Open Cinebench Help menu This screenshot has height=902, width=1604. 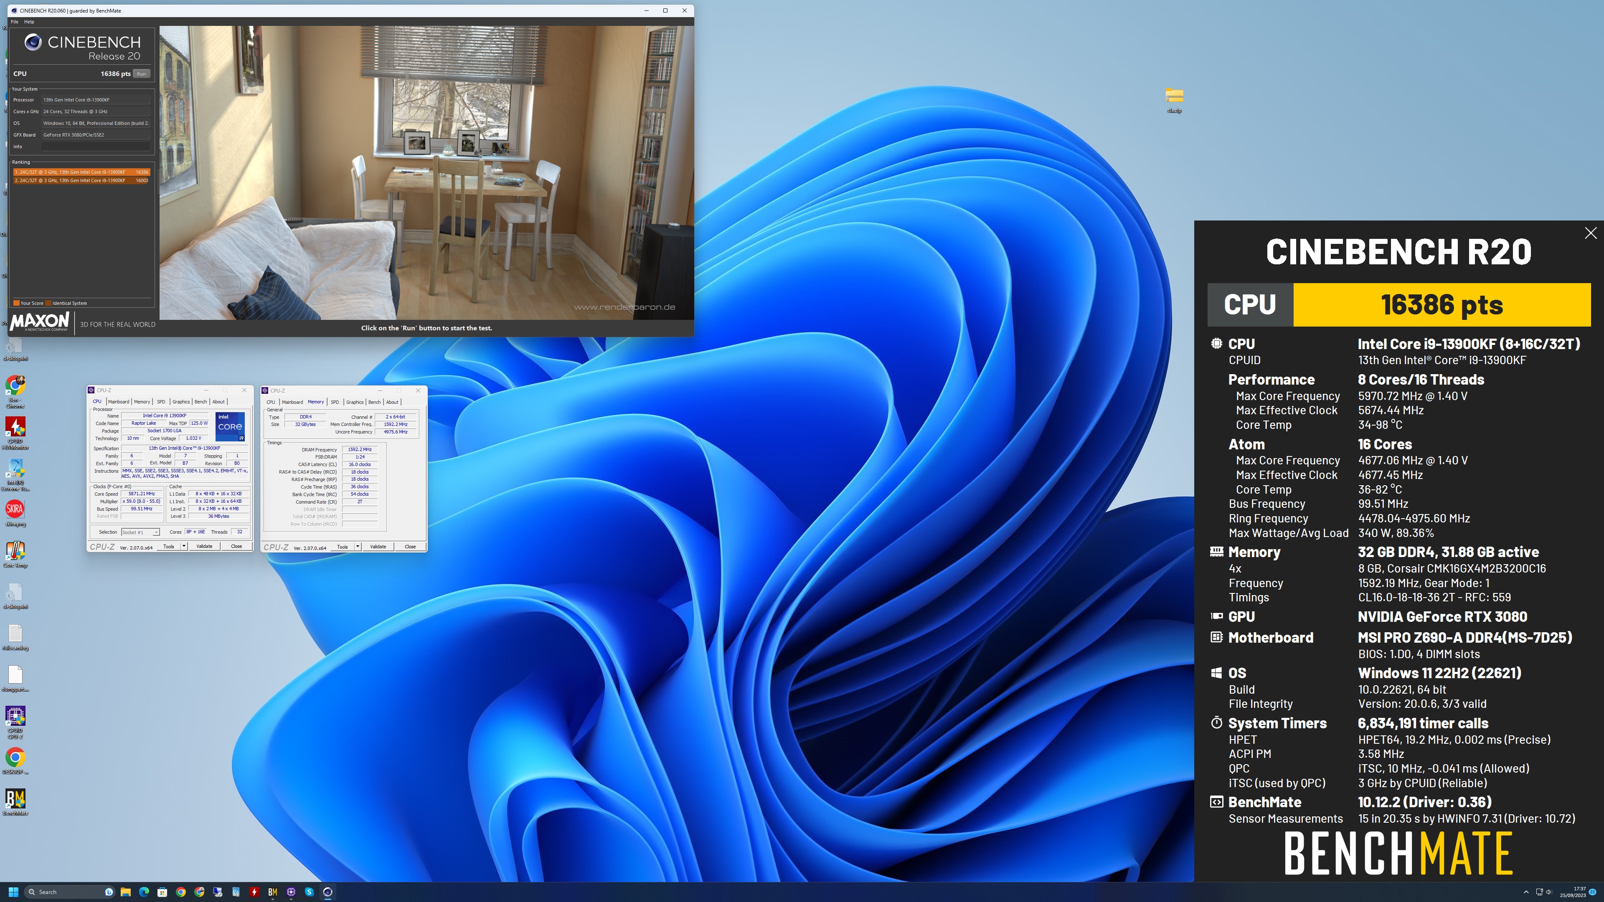[29, 22]
